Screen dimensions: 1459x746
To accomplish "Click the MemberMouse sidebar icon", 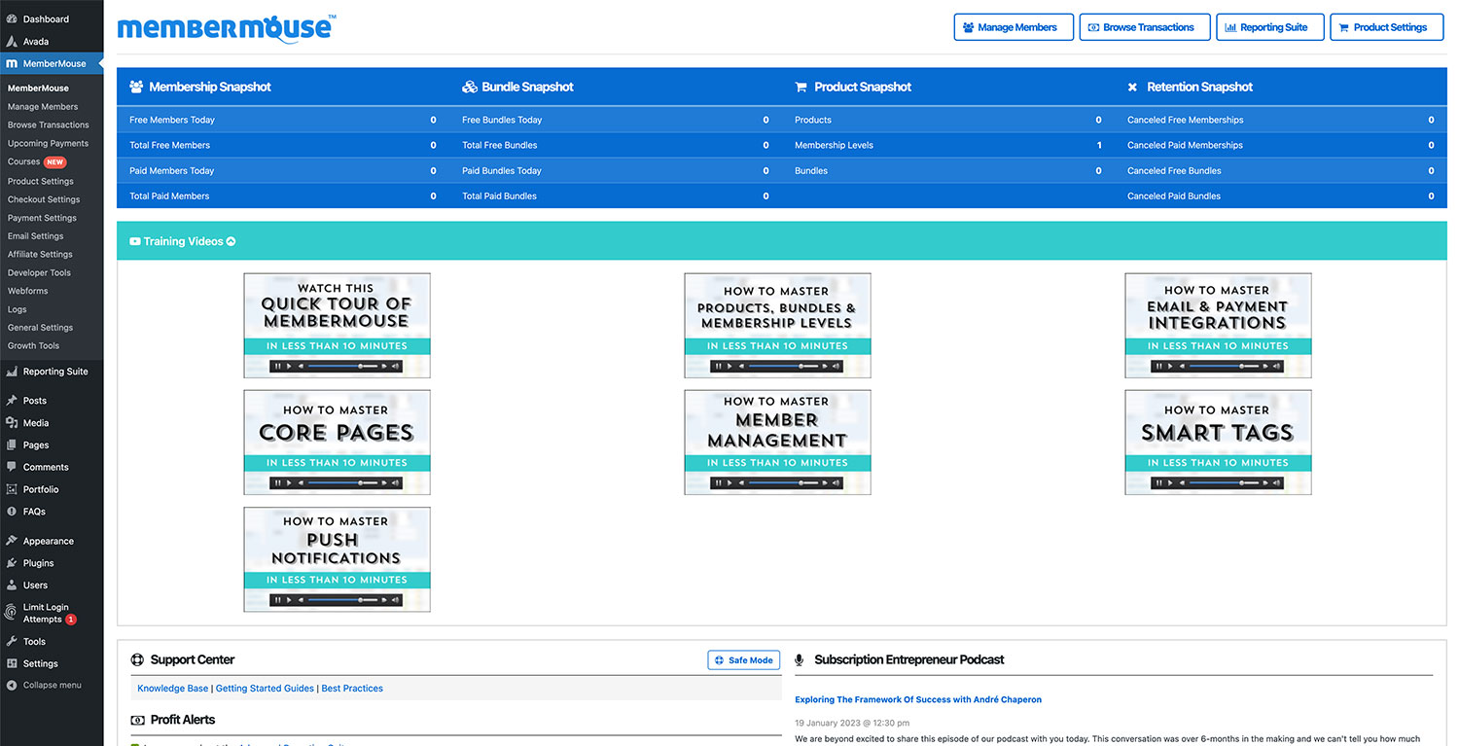I will [x=12, y=63].
